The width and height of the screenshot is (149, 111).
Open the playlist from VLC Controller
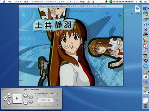pos(9,95)
